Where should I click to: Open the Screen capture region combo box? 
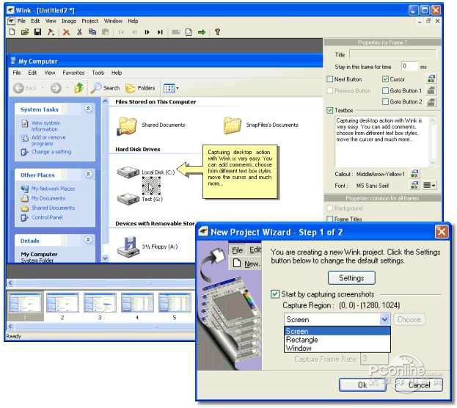pos(337,319)
